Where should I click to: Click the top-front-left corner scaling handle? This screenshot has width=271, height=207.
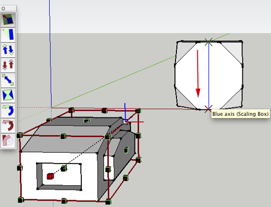point(20,135)
